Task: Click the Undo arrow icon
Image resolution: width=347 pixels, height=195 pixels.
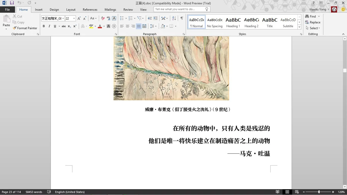Action: coord(19,3)
